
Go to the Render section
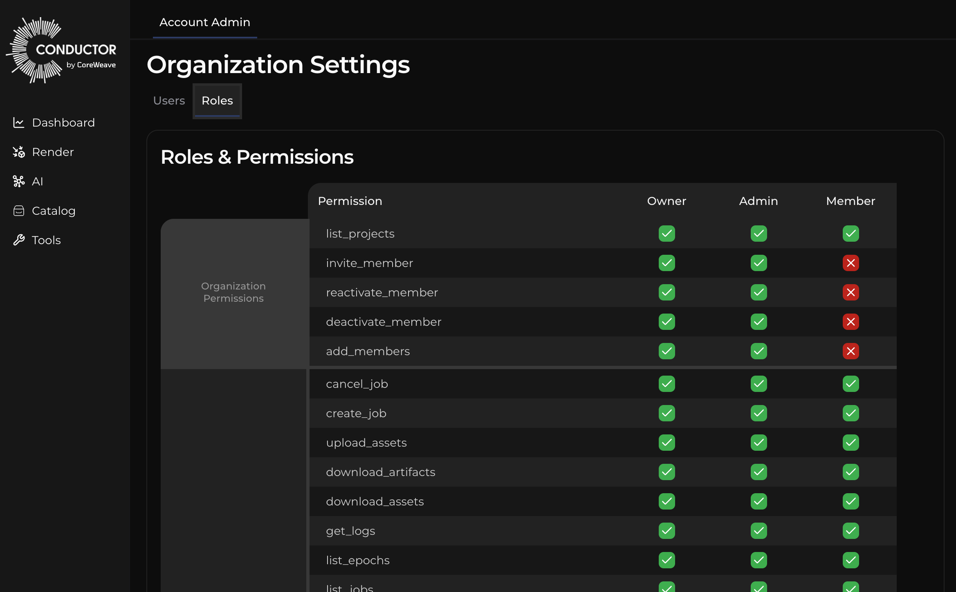(53, 152)
